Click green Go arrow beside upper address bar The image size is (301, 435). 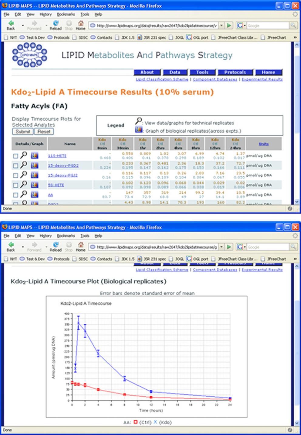click(x=229, y=26)
